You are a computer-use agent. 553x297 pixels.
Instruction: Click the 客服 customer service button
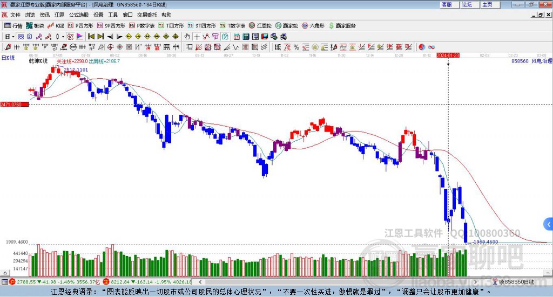click(447, 4)
